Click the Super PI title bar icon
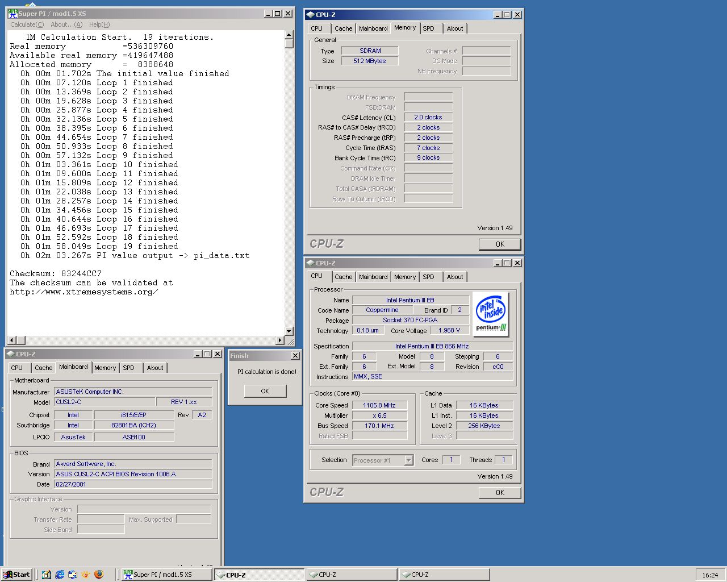Viewport: 727px width, 582px height. pos(12,13)
